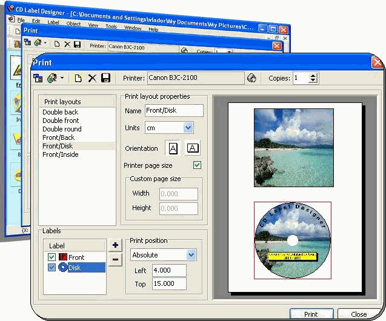Open printer setup icon next to Canon BJC-2100
386x321 pixels.
coord(251,78)
